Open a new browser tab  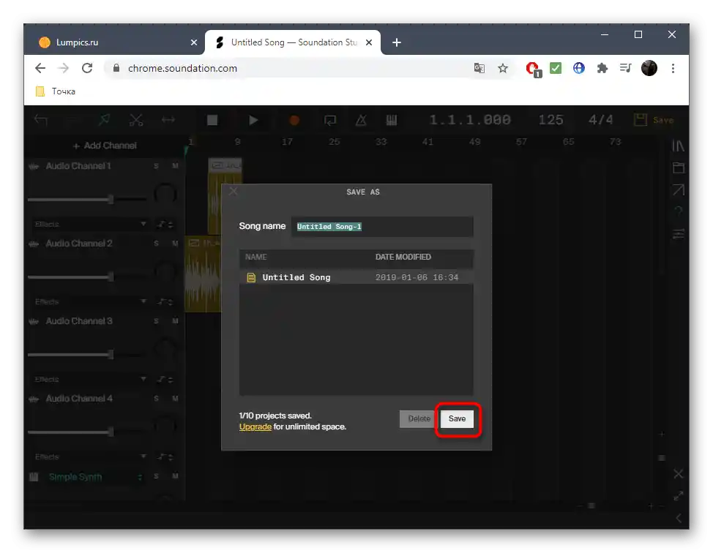coord(397,42)
